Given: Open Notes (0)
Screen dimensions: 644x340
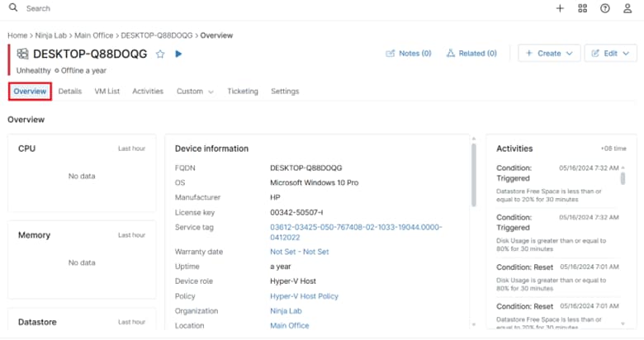Looking at the screenshot, I should point(409,54).
